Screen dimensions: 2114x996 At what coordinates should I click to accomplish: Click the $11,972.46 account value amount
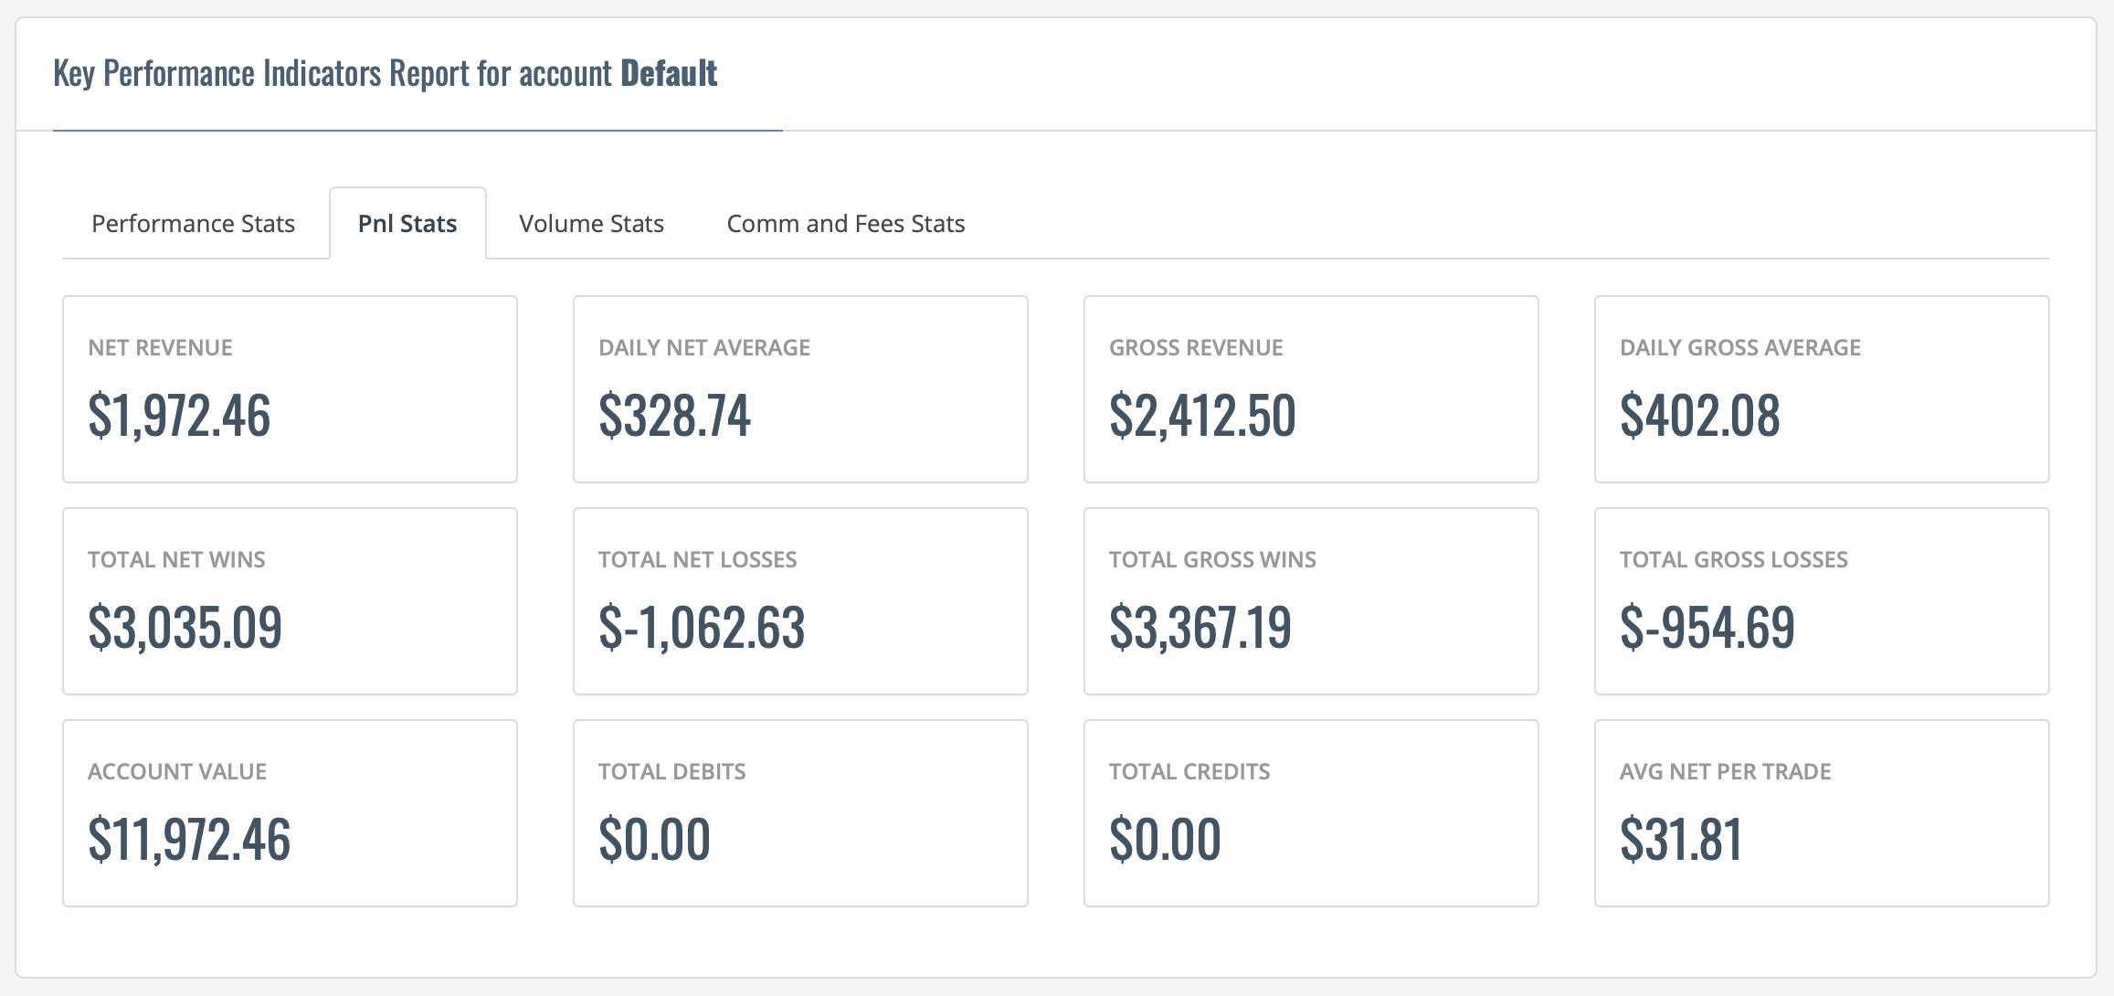pos(189,840)
